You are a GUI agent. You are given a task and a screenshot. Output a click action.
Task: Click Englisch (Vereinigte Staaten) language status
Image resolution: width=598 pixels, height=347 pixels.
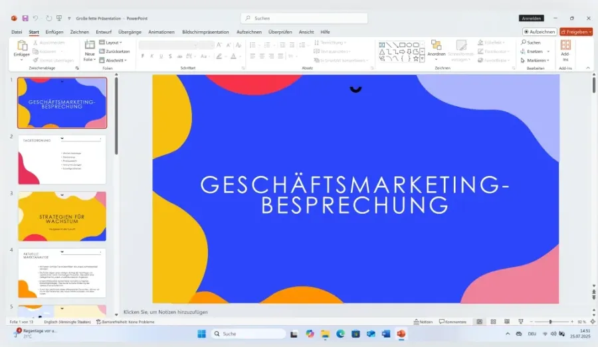point(67,322)
